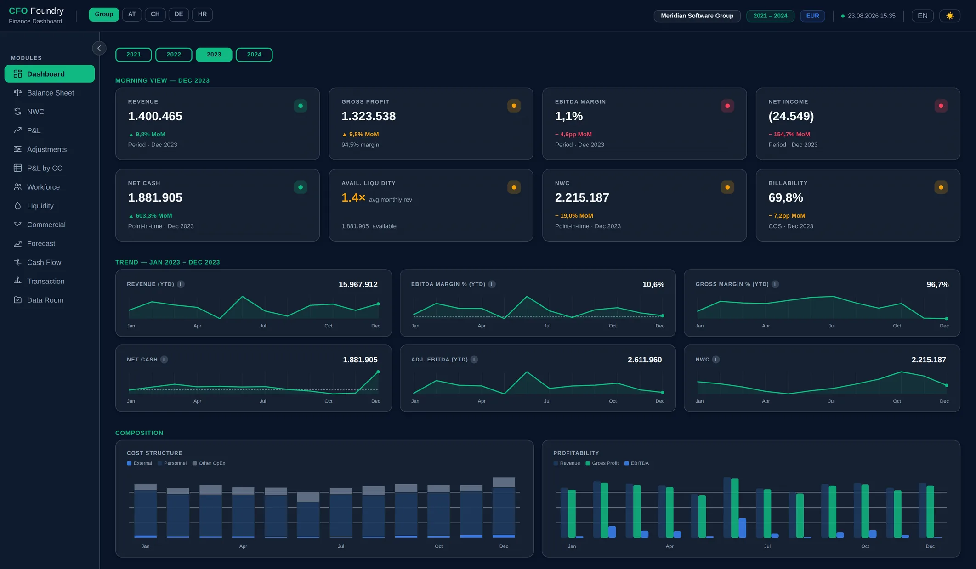Viewport: 976px width, 569px height.
Task: Switch to the 2022 year tab
Action: [174, 55]
